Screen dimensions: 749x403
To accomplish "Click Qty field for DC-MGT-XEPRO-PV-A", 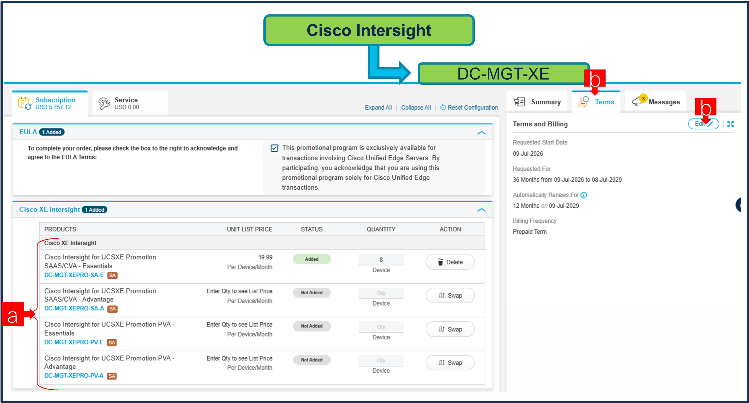I will click(x=381, y=360).
